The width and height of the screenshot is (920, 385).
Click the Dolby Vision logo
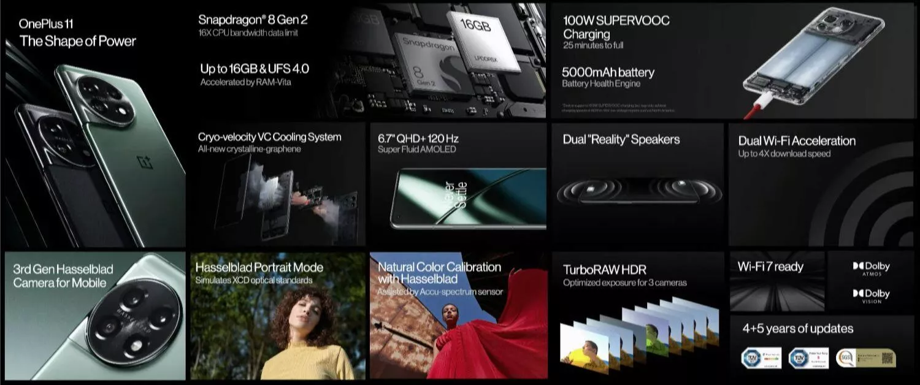871,296
